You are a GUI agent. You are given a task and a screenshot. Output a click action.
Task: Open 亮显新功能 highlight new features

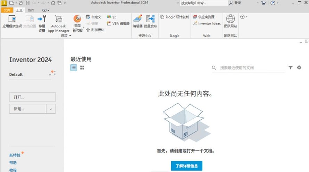[x=77, y=23]
